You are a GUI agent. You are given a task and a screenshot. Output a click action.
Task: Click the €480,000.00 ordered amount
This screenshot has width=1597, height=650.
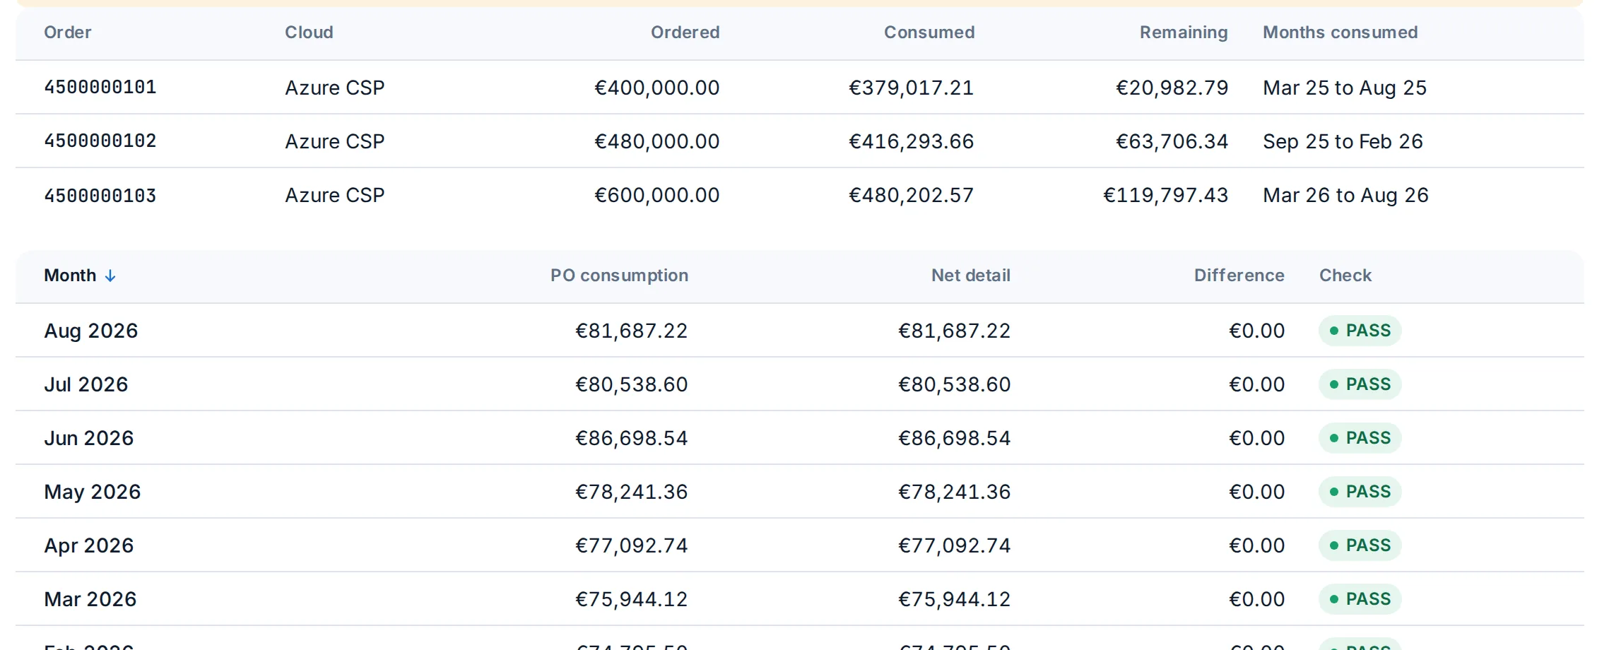656,141
